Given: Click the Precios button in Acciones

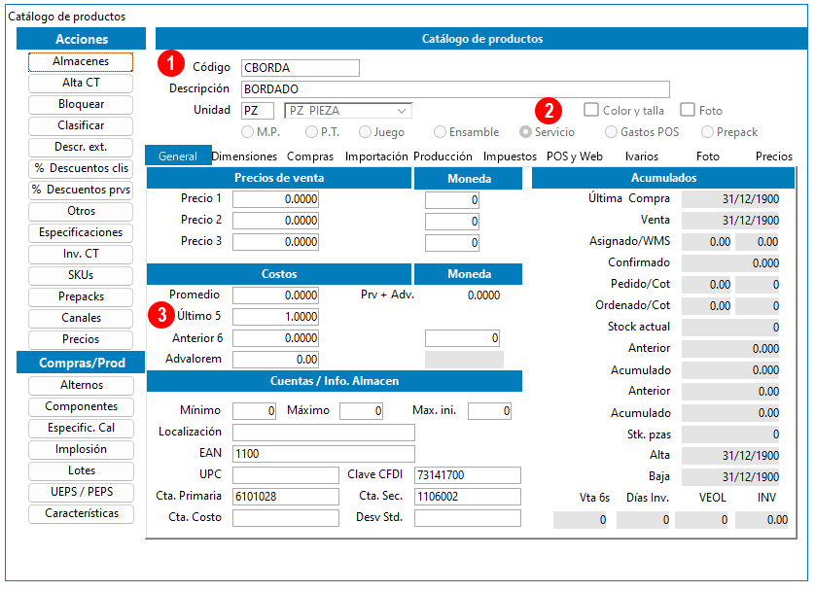Looking at the screenshot, I should pos(81,339).
